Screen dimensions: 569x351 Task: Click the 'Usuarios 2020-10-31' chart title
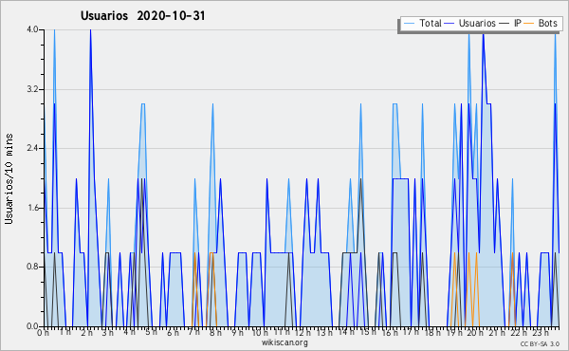(x=143, y=16)
